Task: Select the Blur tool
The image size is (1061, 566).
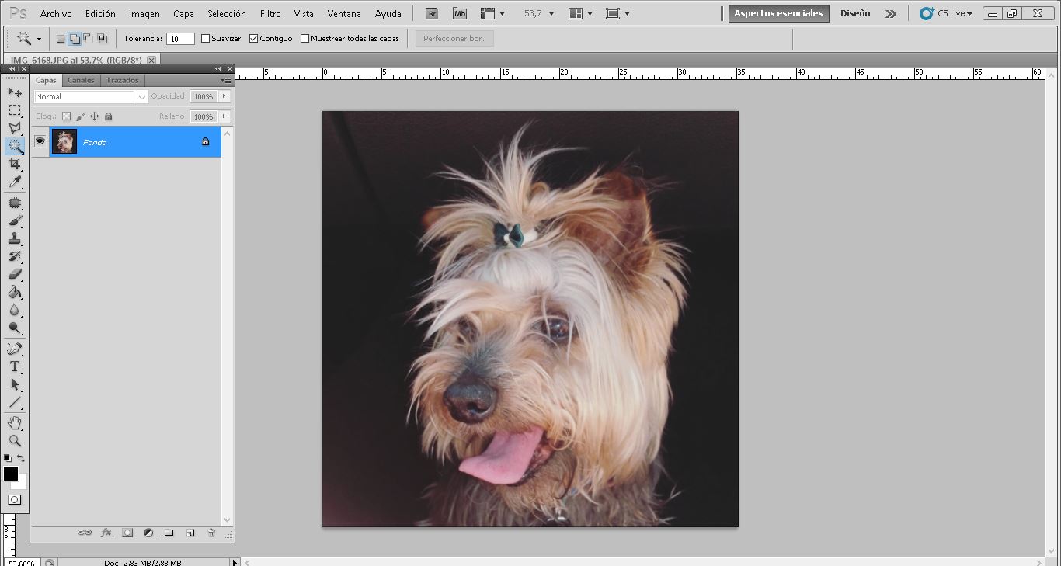Action: [15, 311]
